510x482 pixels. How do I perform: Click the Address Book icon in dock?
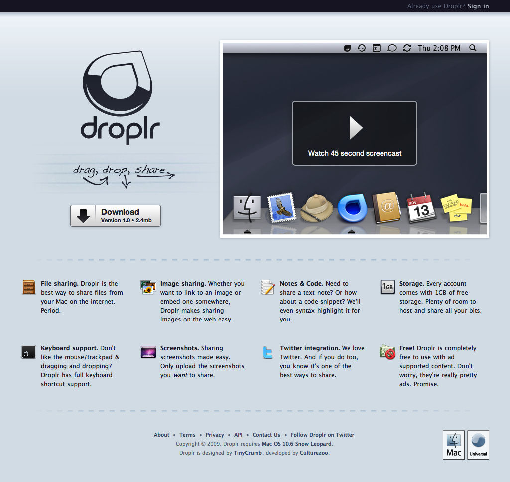tap(386, 208)
